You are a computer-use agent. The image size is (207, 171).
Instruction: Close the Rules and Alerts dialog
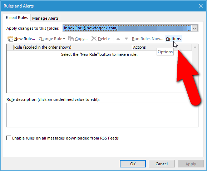201,6
